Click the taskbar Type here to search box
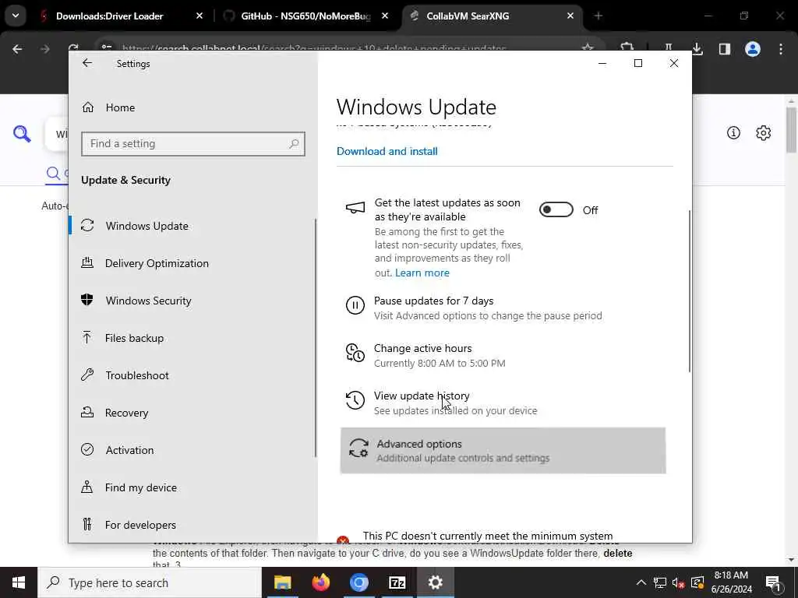 (x=150, y=582)
